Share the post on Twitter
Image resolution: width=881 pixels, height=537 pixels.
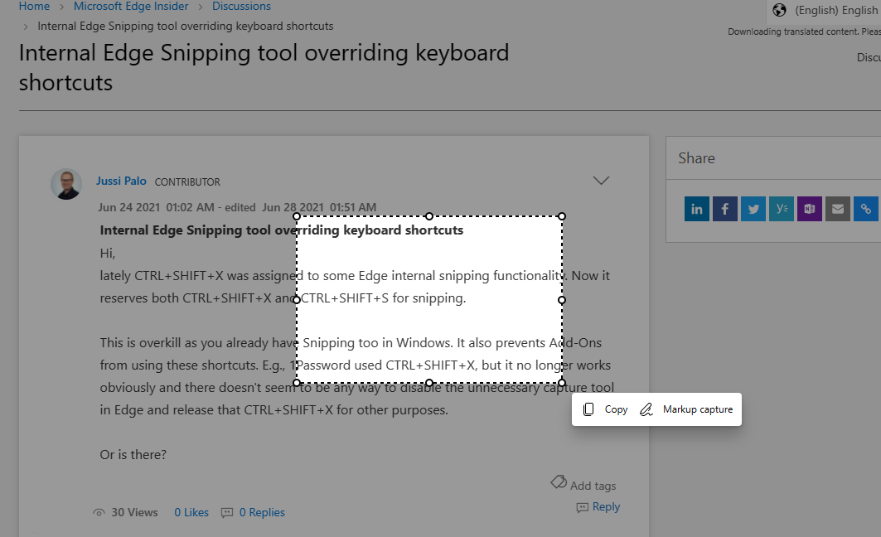[x=753, y=209]
